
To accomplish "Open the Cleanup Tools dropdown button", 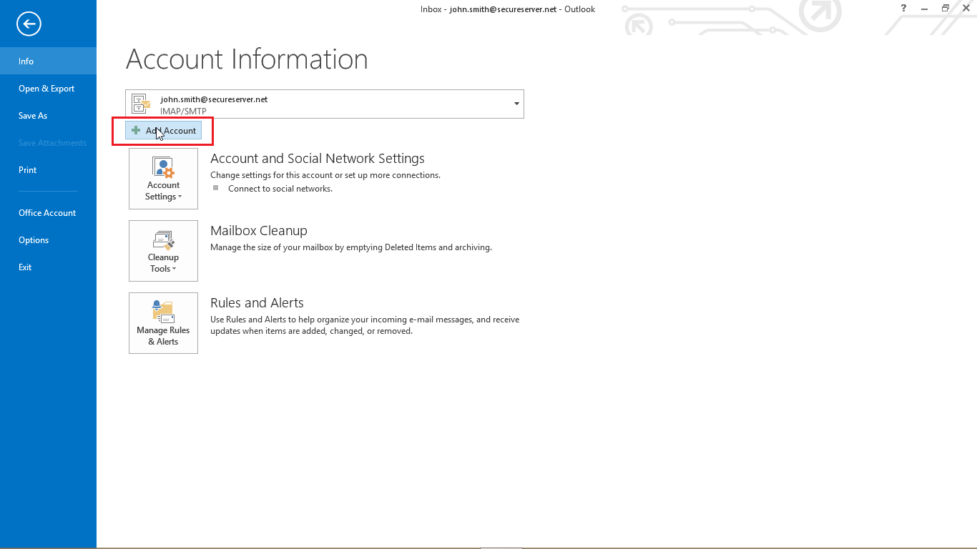I will point(163,251).
